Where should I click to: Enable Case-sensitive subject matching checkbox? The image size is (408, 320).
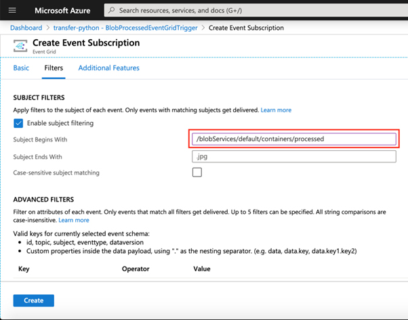[197, 173]
